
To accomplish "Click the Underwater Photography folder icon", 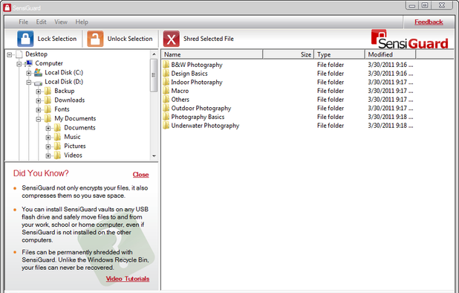I will 166,126.
